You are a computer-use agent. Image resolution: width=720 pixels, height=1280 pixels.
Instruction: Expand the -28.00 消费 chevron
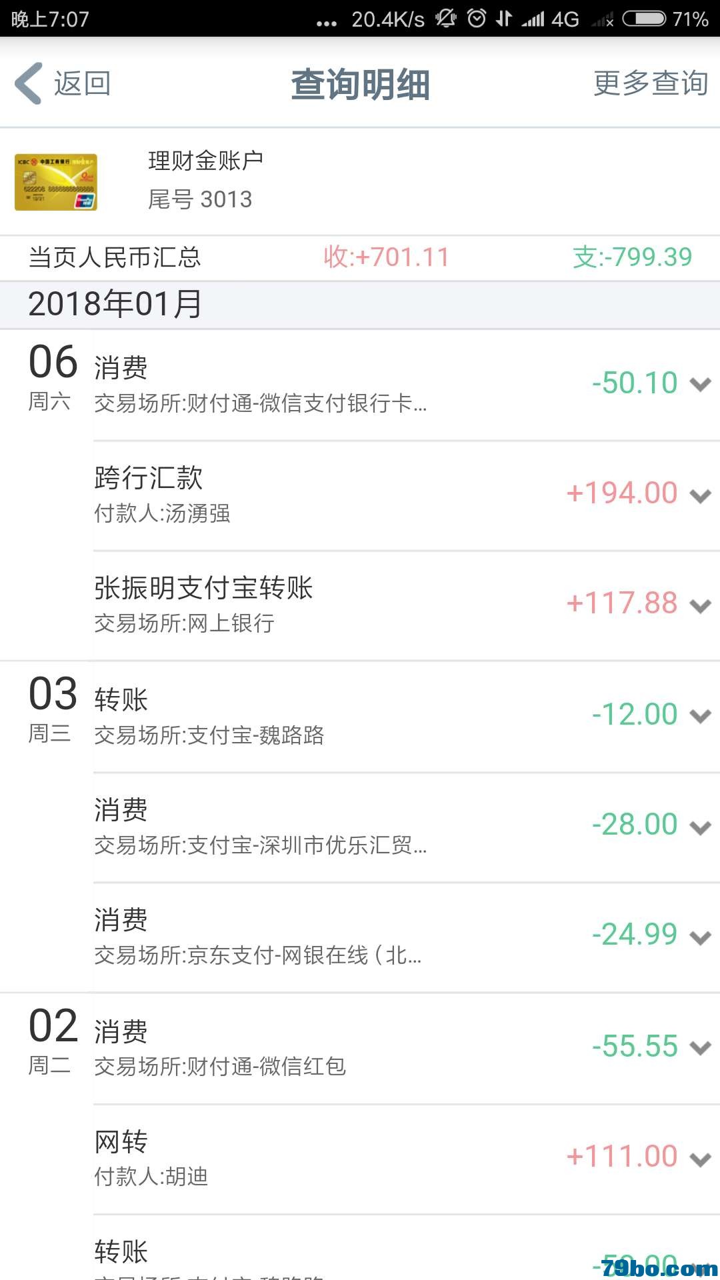700,827
